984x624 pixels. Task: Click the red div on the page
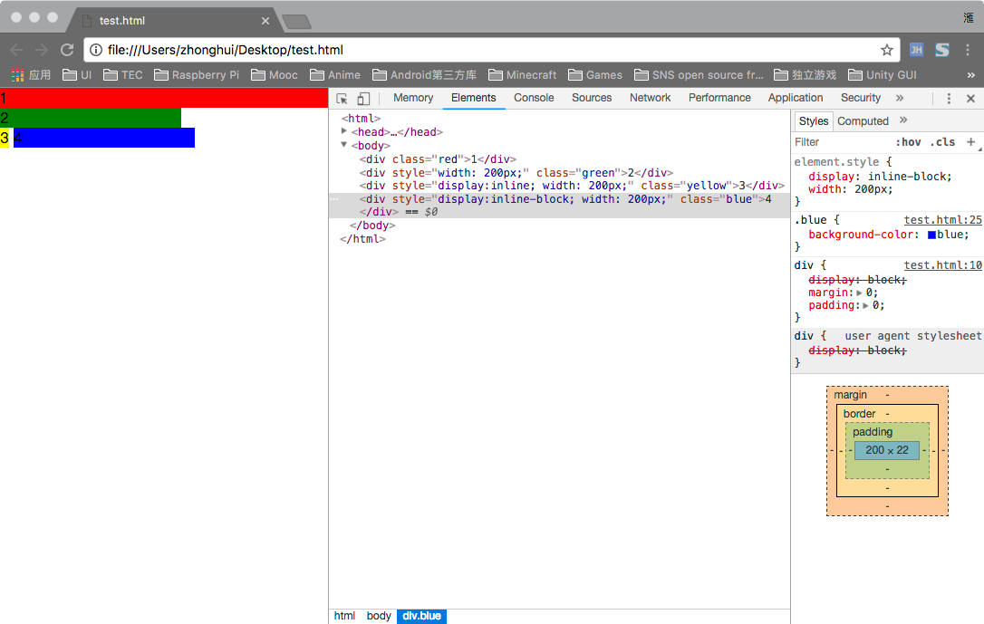click(164, 98)
